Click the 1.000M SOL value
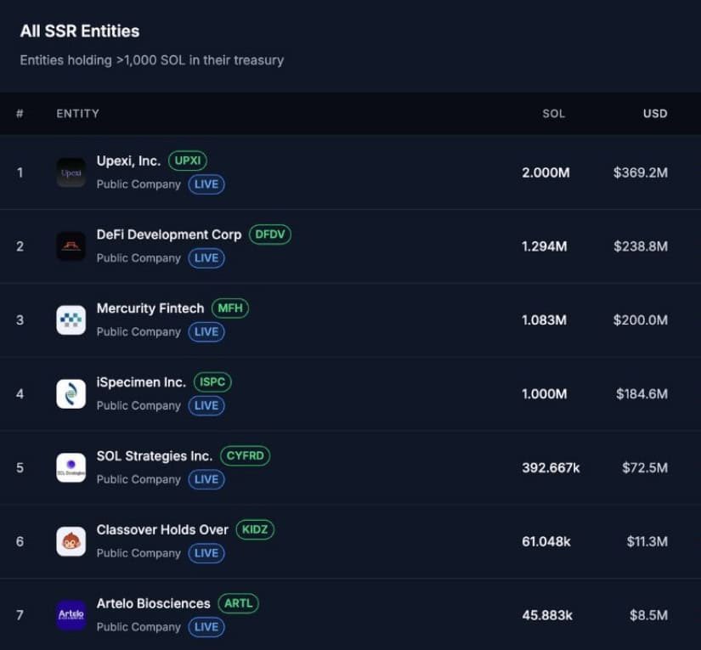 [545, 394]
